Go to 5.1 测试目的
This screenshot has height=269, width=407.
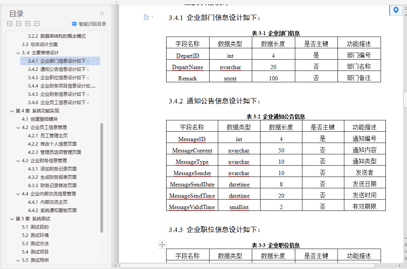point(35,227)
